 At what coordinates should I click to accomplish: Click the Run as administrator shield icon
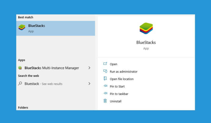105,71
